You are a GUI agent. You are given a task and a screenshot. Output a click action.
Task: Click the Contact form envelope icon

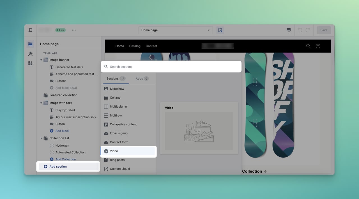pos(106,142)
